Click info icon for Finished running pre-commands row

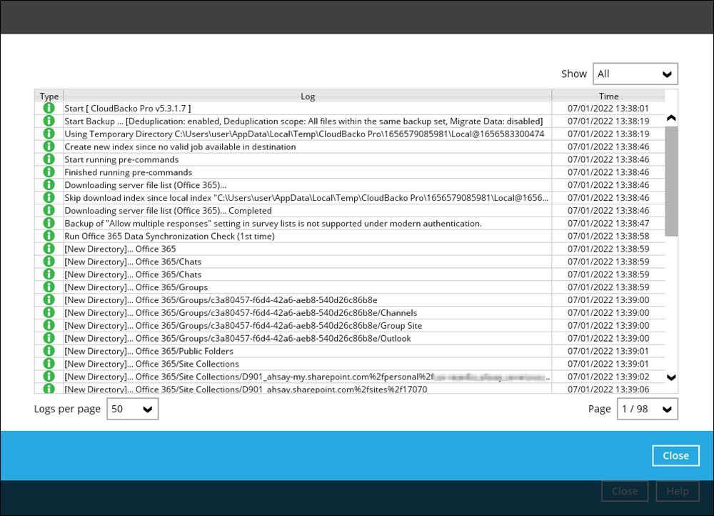point(49,172)
